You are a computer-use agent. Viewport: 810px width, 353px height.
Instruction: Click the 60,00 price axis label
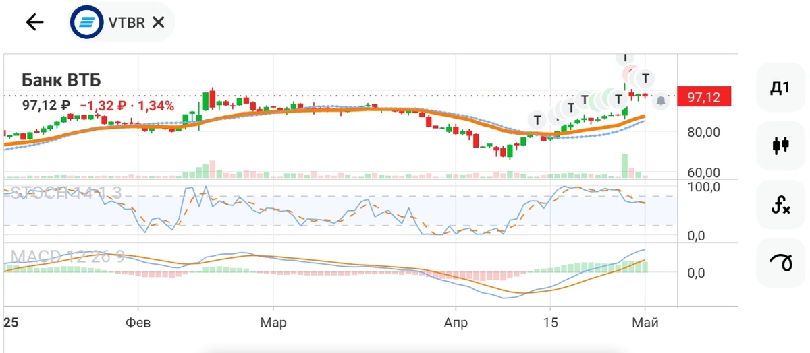tap(704, 173)
